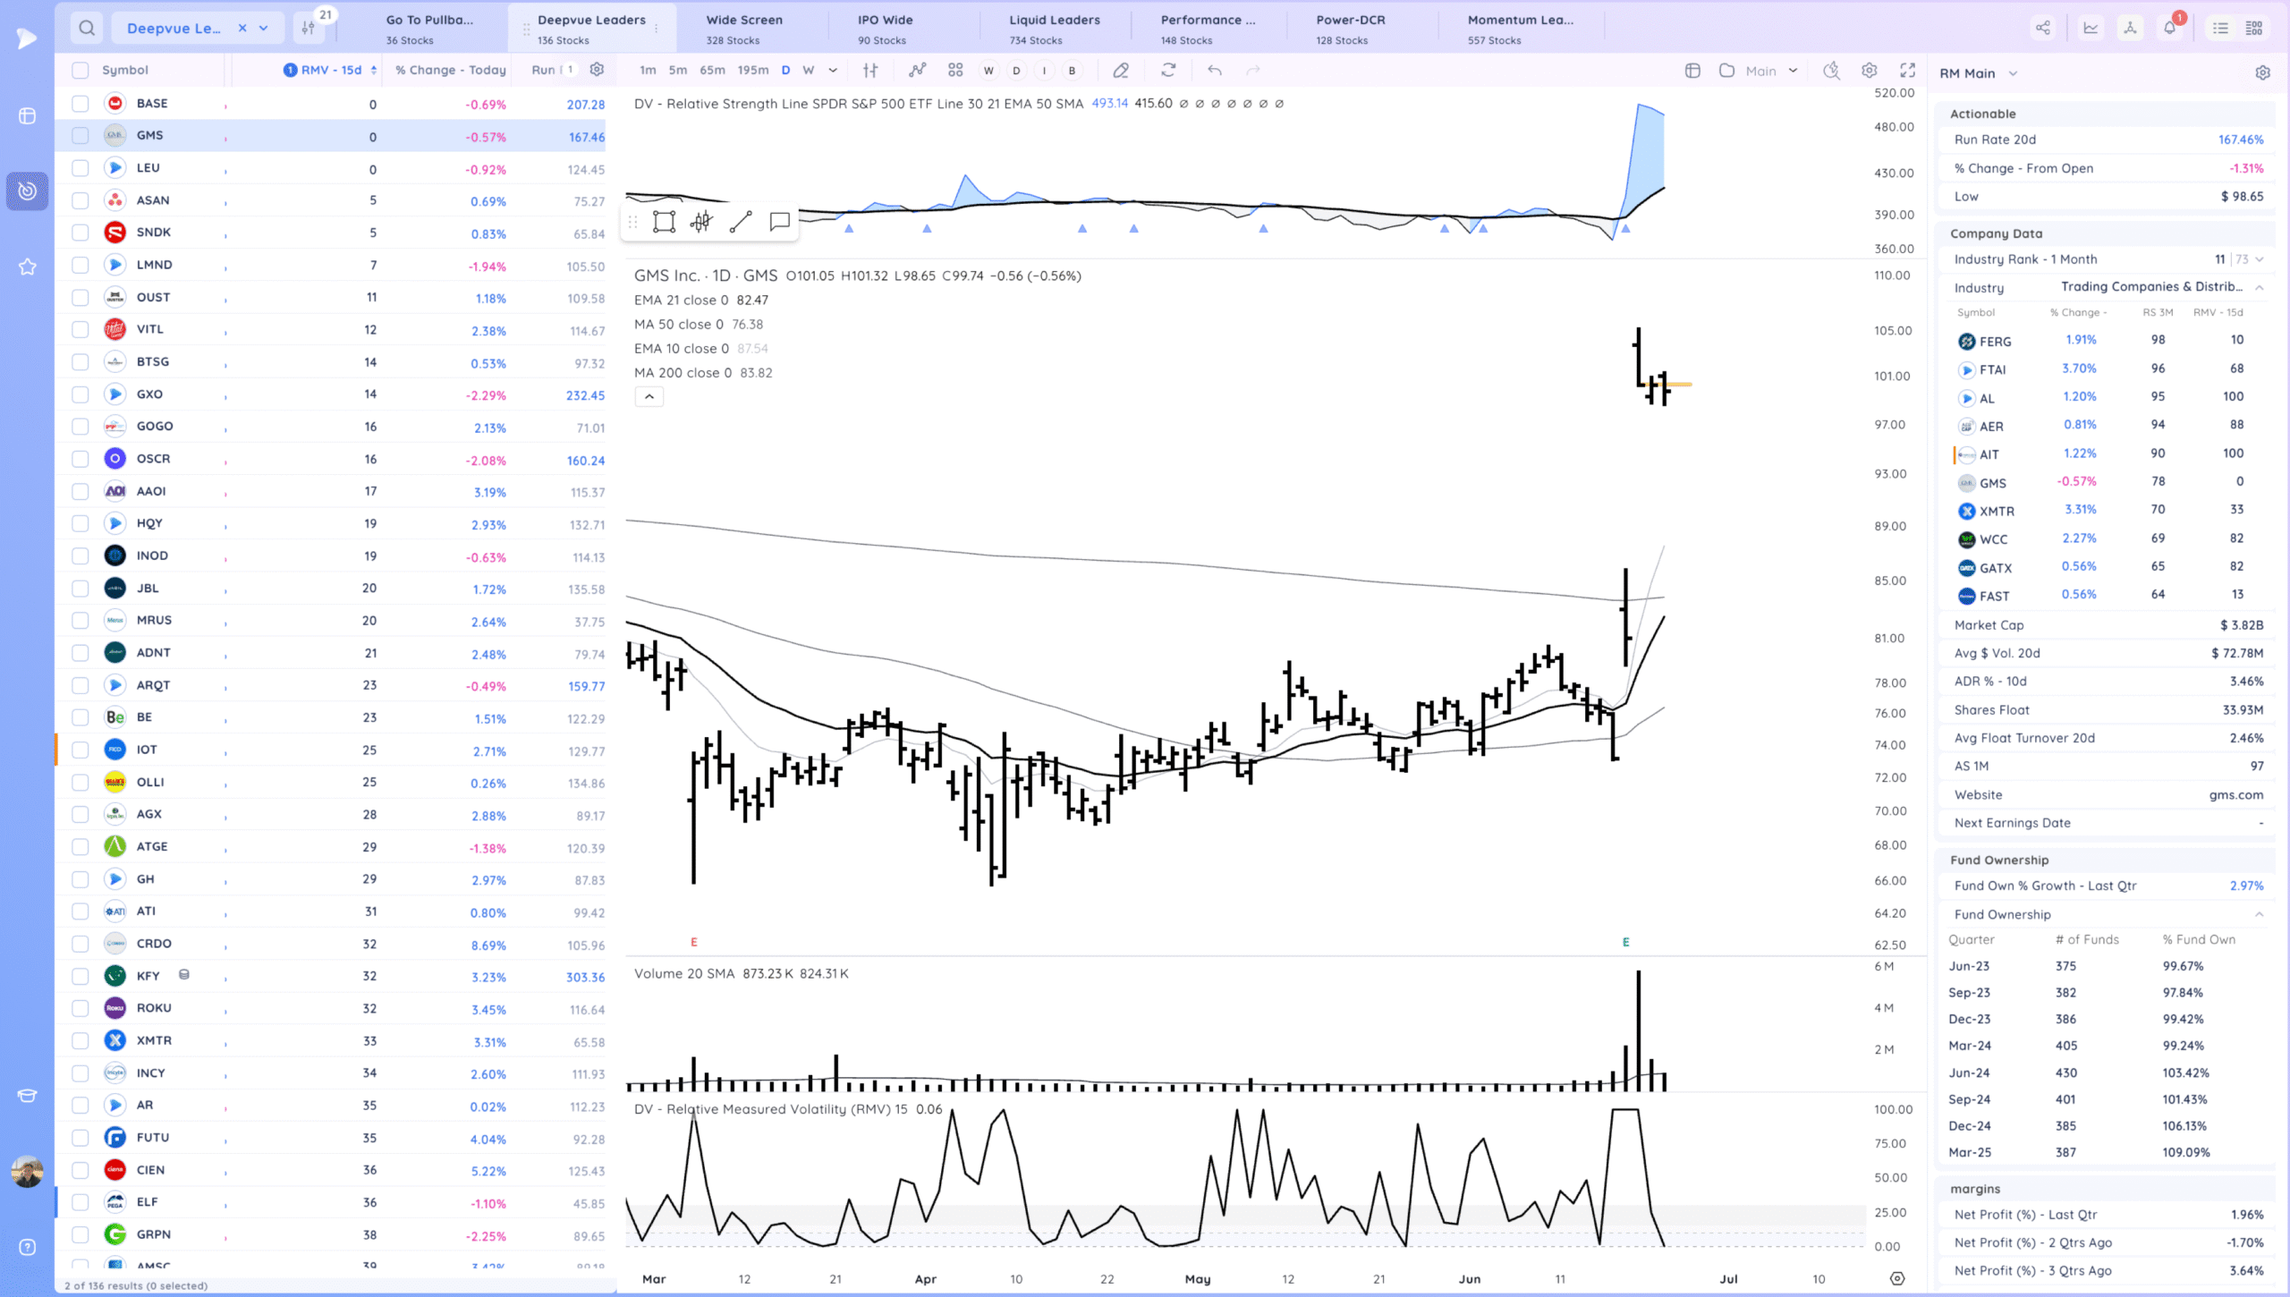2290x1297 pixels.
Task: Check the GMS row checkbox
Action: click(81, 136)
